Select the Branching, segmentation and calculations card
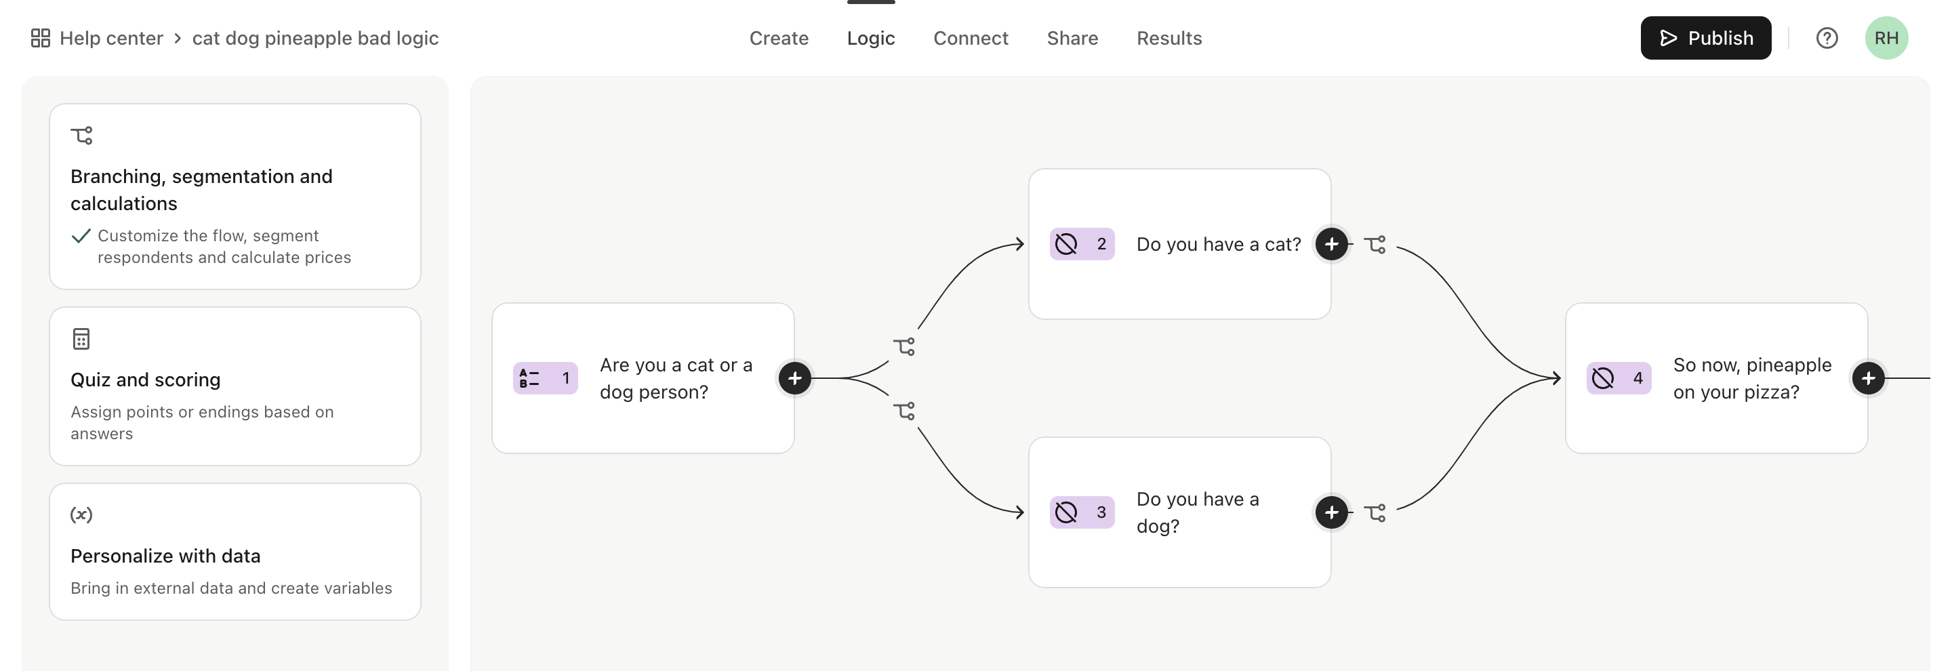The width and height of the screenshot is (1952, 671). [x=235, y=196]
